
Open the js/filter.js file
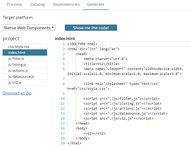16,59
